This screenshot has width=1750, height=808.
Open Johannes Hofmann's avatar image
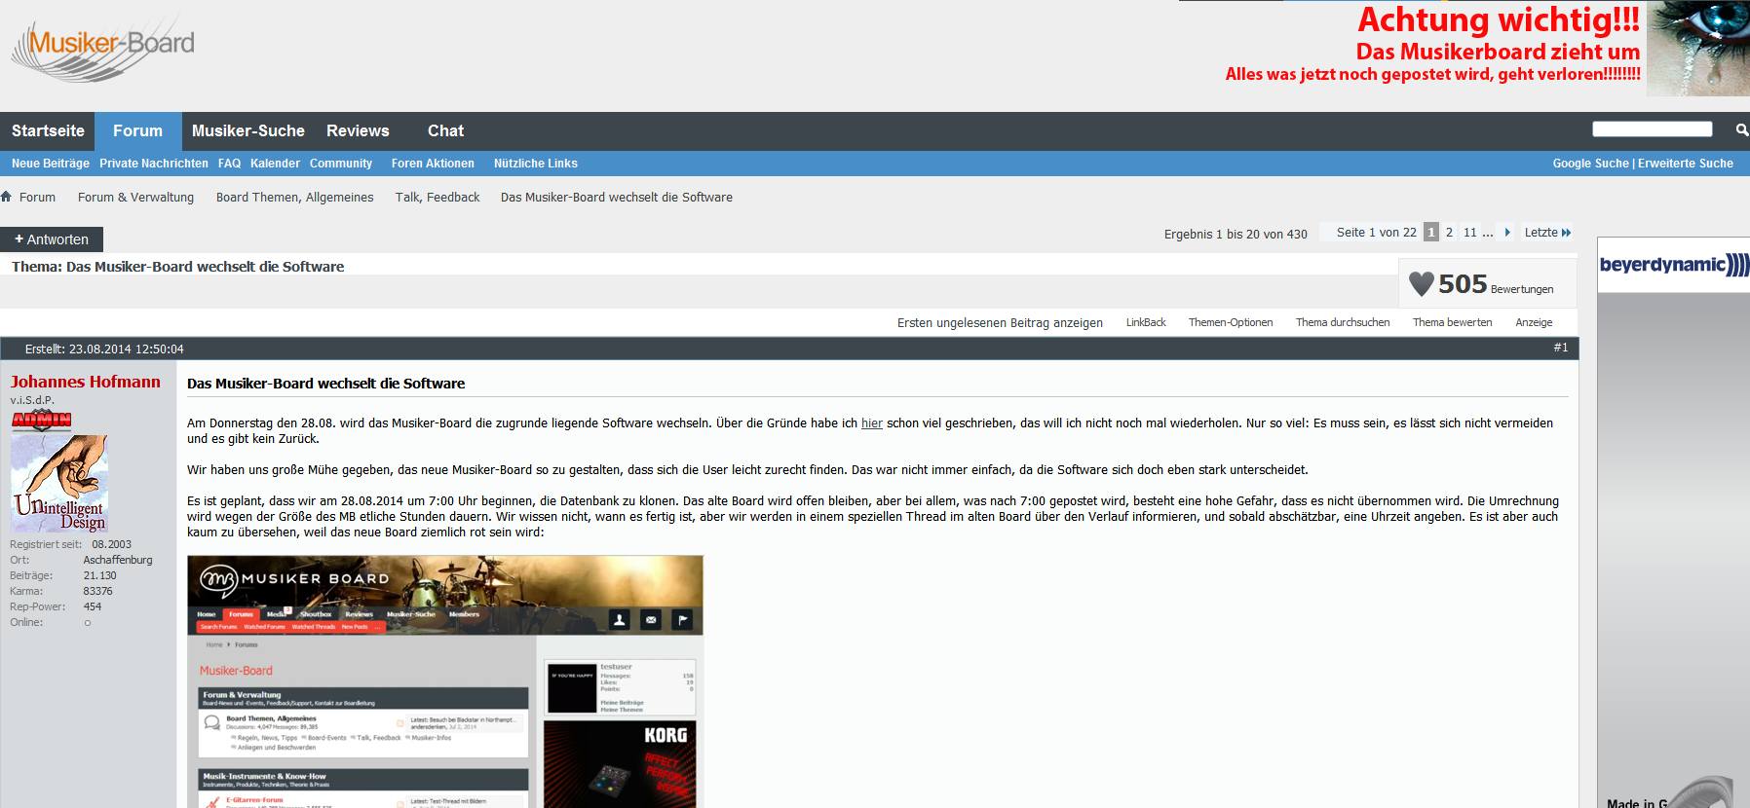click(58, 483)
